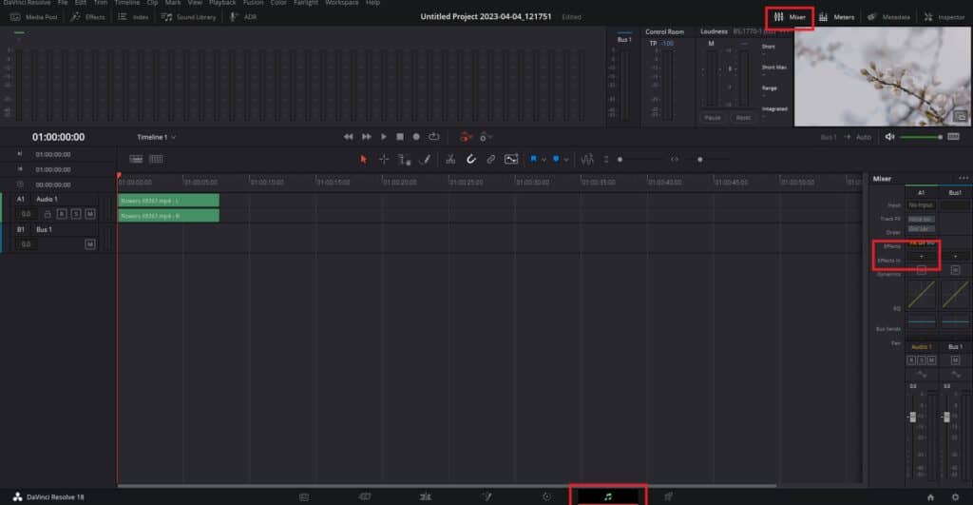Click the fast forward transport button
Viewport: 973px width, 505px height.
(x=366, y=137)
